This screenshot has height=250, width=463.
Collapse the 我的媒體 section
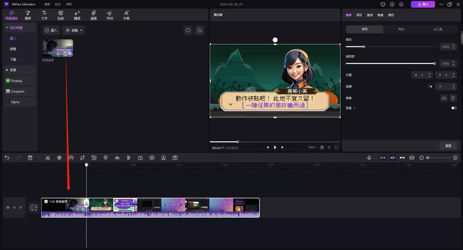pyautogui.click(x=7, y=28)
